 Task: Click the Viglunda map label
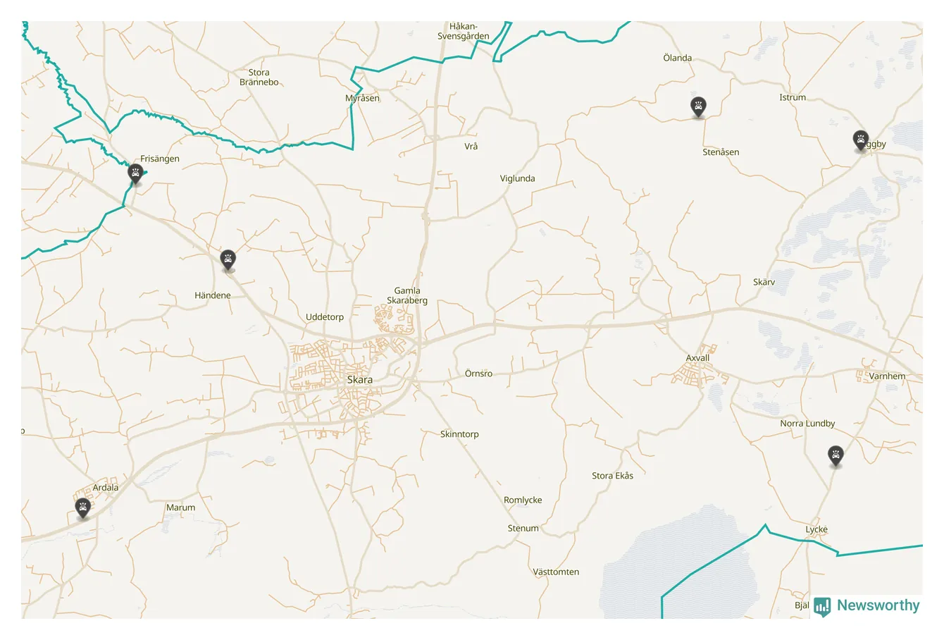(x=517, y=178)
